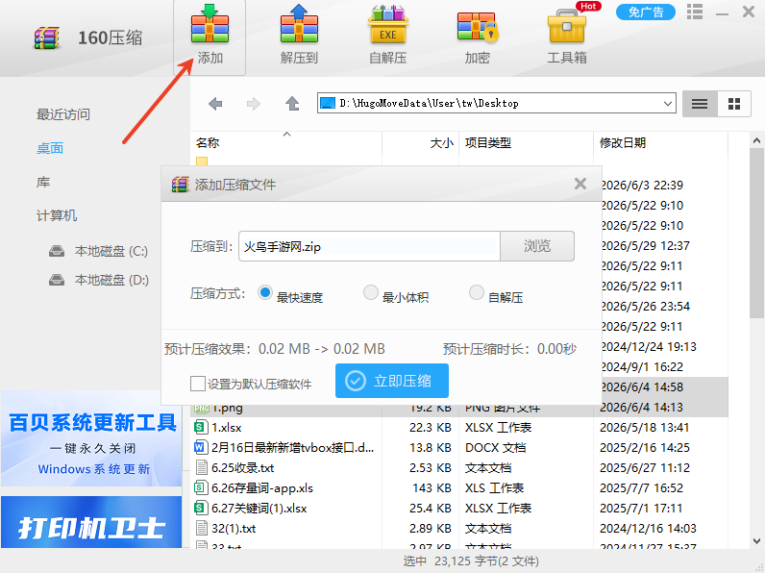Click the 160压缩 application logo
The image size is (765, 573).
click(47, 38)
